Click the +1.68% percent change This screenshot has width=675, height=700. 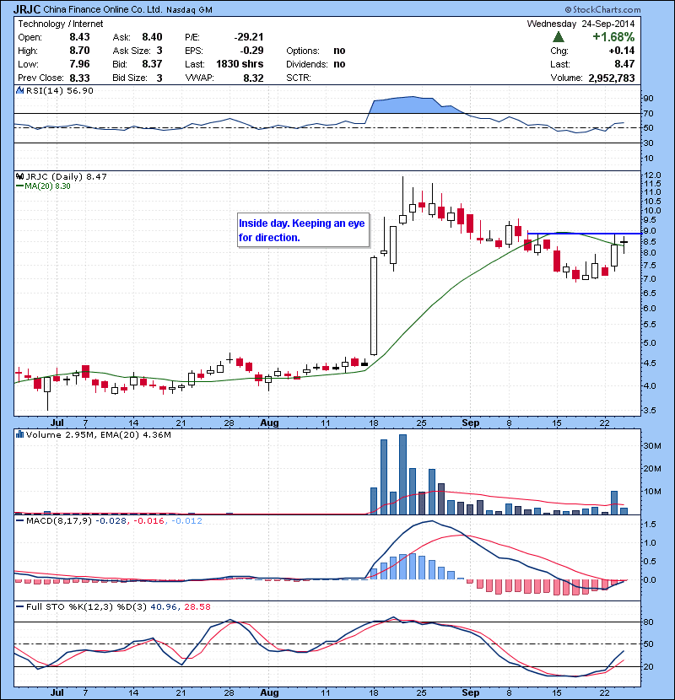pyautogui.click(x=613, y=36)
